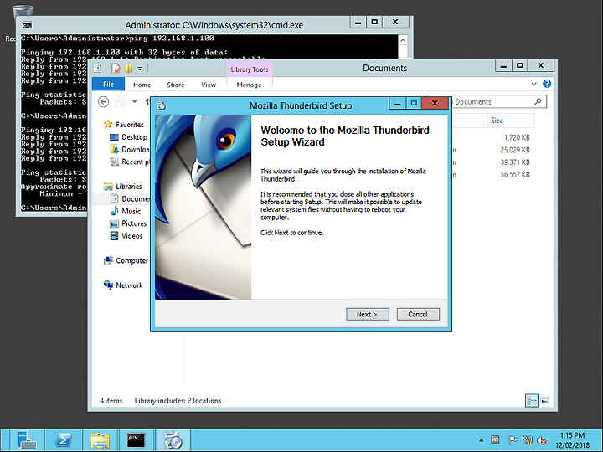The height and width of the screenshot is (452, 603).
Task: Open View ribbon tab in Documents window
Action: [209, 85]
